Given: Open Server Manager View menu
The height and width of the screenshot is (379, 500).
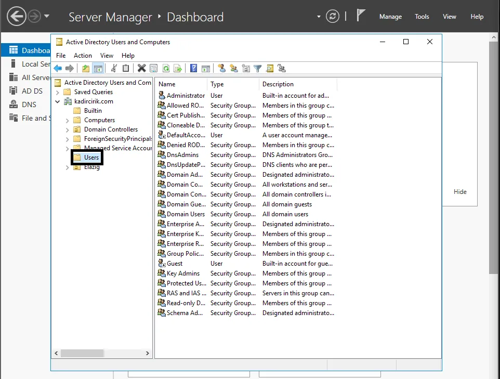Looking at the screenshot, I should pyautogui.click(x=450, y=17).
